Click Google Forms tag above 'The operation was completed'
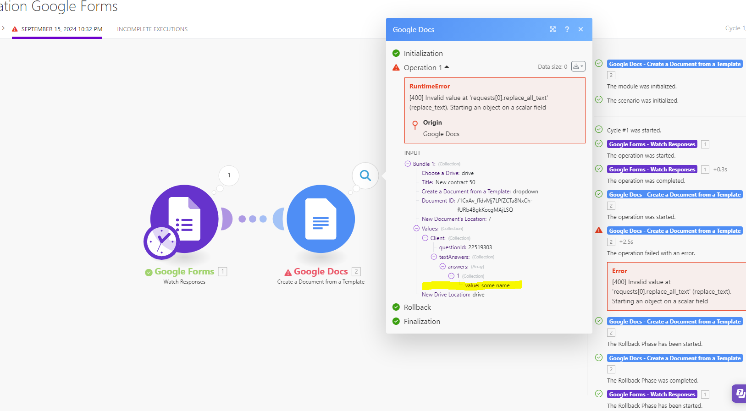The width and height of the screenshot is (746, 411). tap(652, 170)
